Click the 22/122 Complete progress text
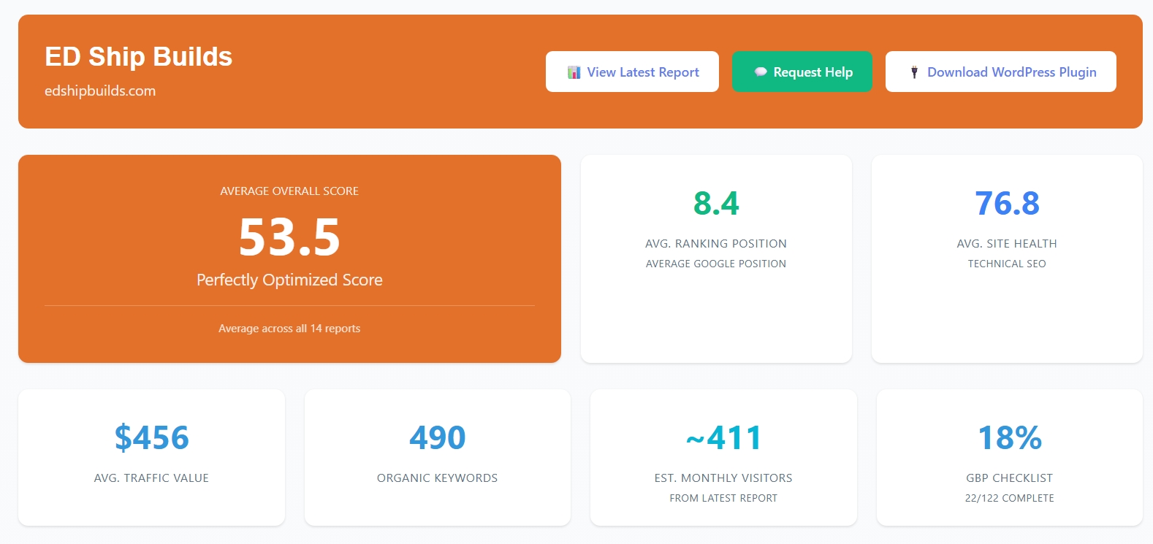 [1010, 498]
